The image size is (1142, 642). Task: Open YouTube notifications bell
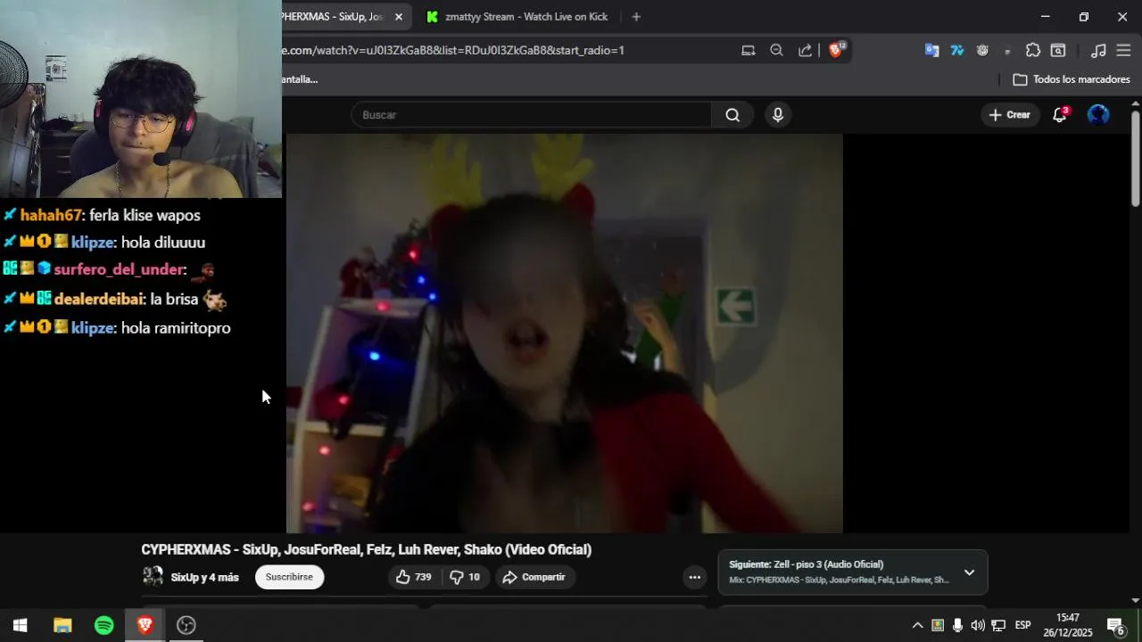point(1059,115)
